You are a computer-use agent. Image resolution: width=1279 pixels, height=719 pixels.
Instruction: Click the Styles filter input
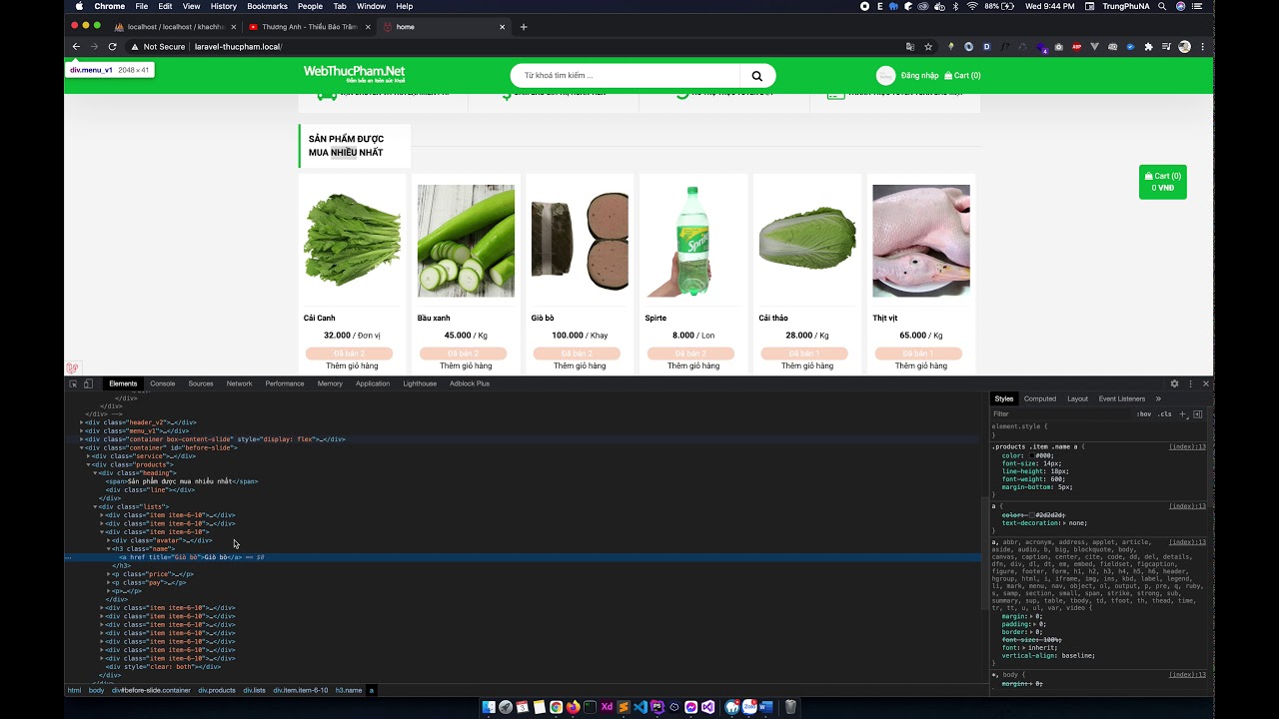1061,413
